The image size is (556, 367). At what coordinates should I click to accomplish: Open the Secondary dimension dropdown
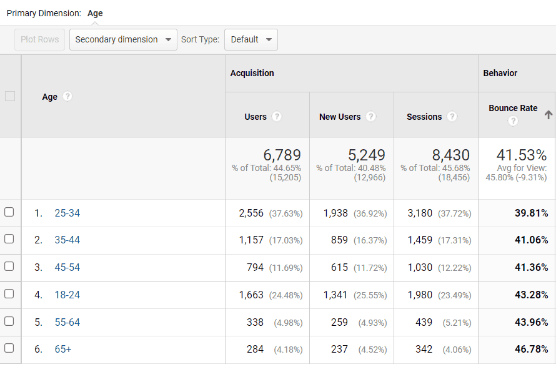tap(123, 39)
